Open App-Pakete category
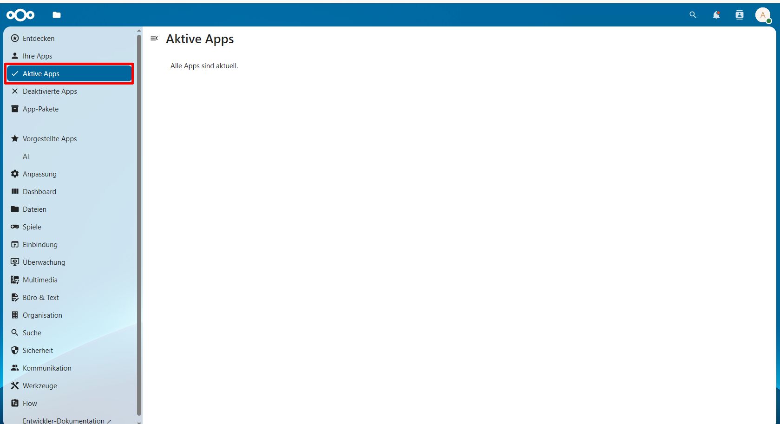The width and height of the screenshot is (780, 424). (70, 109)
